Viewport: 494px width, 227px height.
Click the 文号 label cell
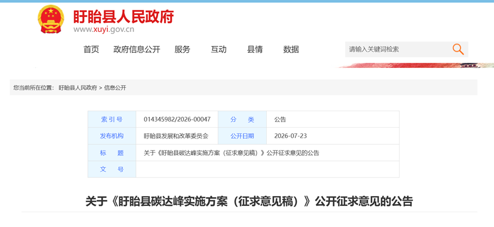pyautogui.click(x=112, y=169)
